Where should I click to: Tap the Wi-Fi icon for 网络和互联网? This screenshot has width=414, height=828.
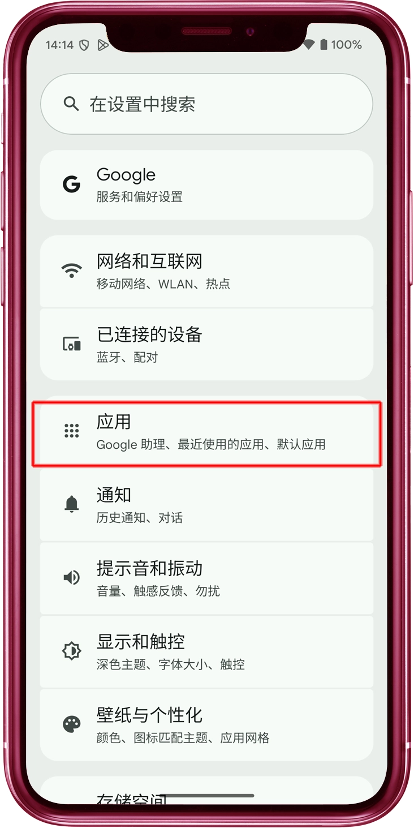71,271
